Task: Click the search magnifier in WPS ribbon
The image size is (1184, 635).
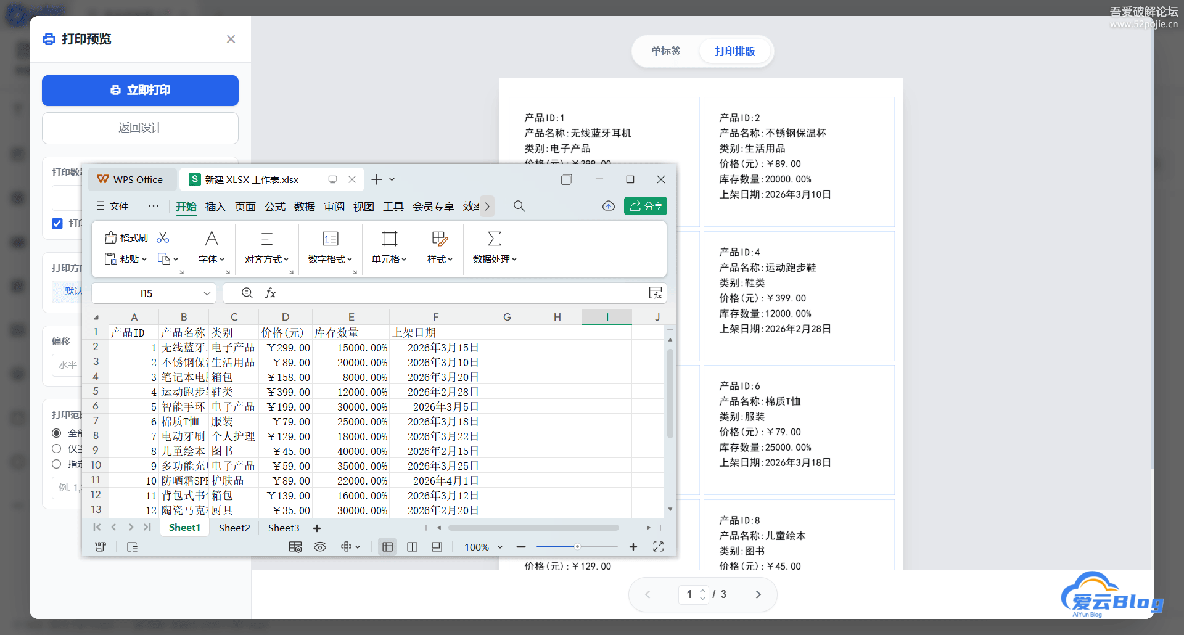Action: 519,207
